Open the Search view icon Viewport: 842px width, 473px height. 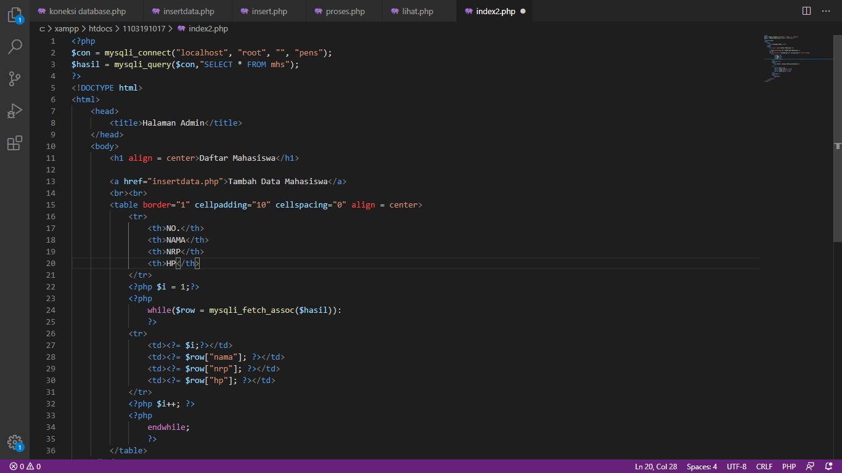15,47
